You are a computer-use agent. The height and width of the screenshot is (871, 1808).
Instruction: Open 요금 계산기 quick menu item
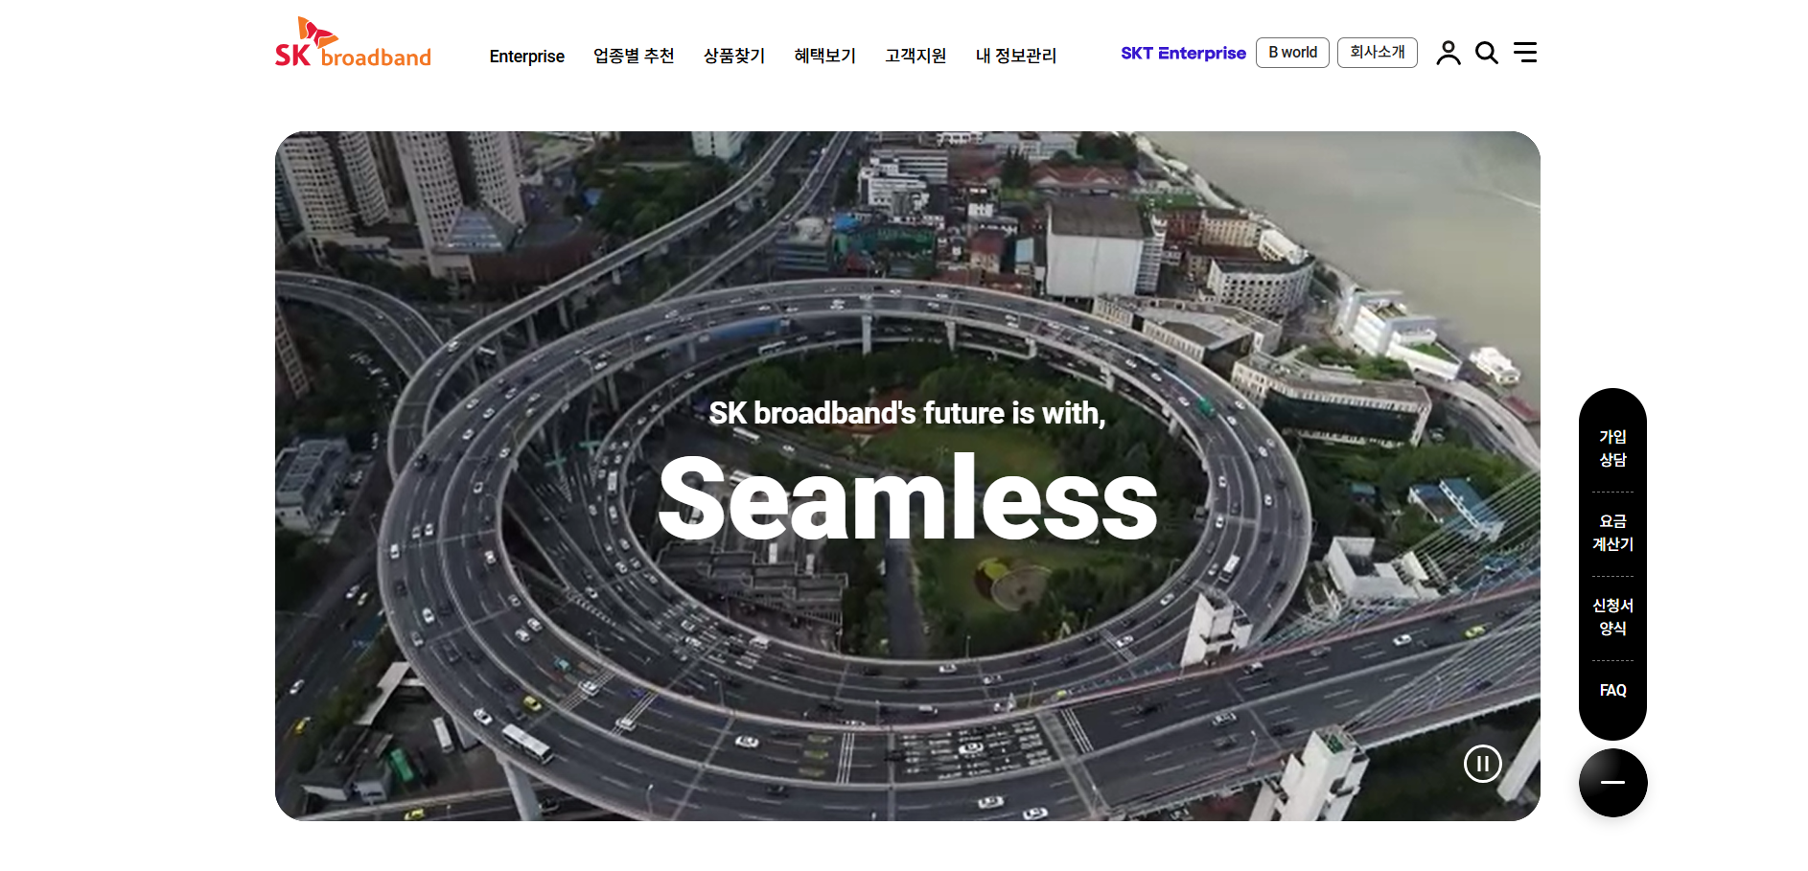(1612, 533)
